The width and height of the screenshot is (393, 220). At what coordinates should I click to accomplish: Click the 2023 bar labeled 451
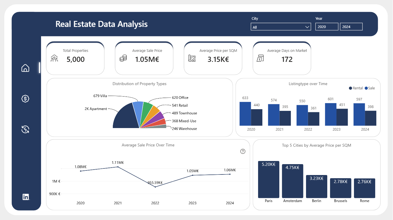pyautogui.click(x=342, y=117)
